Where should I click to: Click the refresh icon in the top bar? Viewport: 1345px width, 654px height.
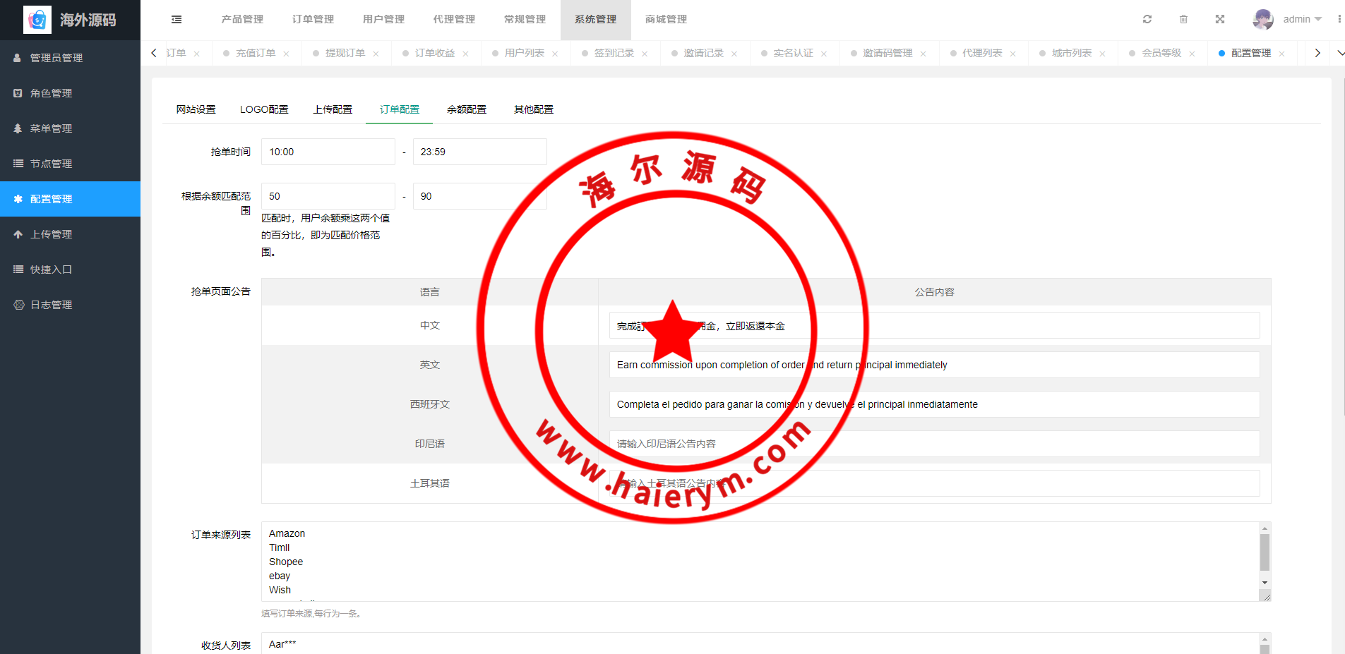[x=1147, y=19]
